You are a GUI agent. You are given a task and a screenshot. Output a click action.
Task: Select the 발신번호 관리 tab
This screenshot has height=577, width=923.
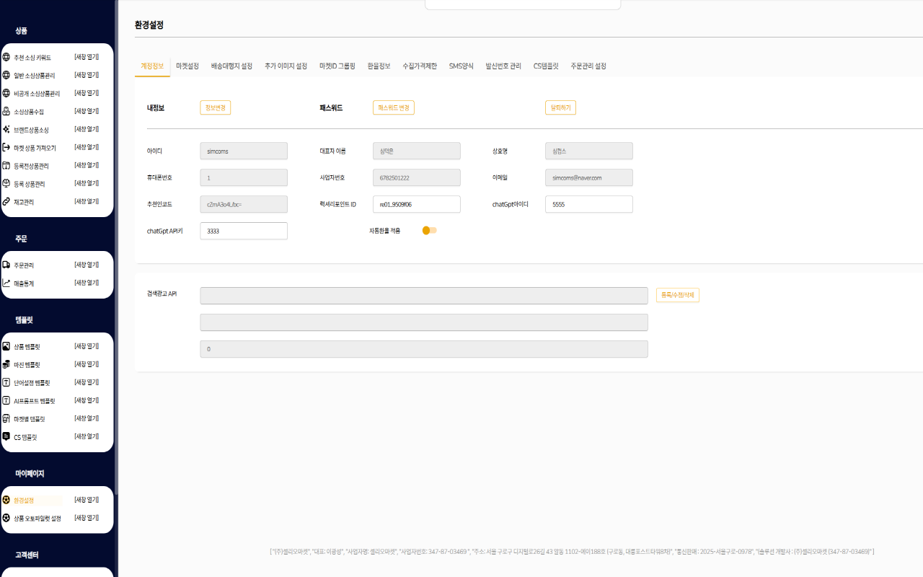(503, 66)
